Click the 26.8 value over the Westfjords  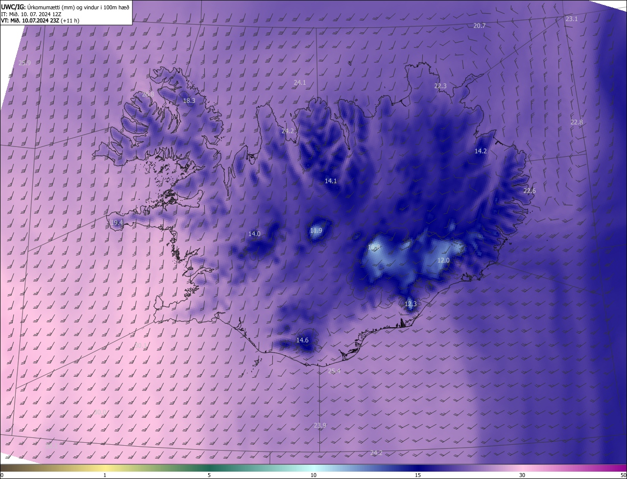[148, 94]
